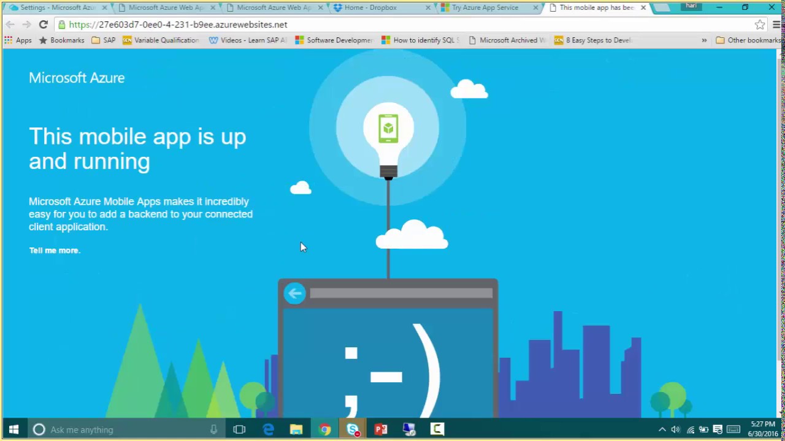Open File Explorer from the taskbar
The image size is (785, 441).
pos(296,429)
